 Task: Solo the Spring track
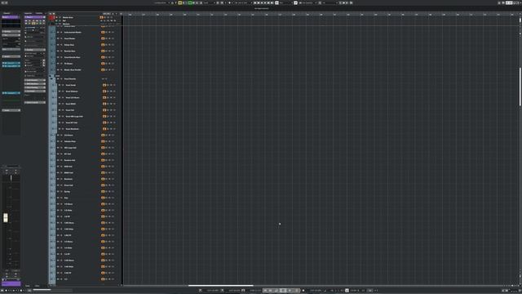pyautogui.click(x=61, y=192)
